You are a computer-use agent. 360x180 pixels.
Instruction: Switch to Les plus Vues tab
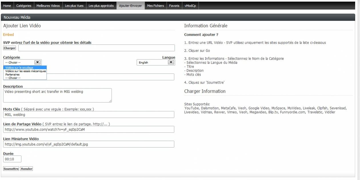pyautogui.click(x=74, y=6)
